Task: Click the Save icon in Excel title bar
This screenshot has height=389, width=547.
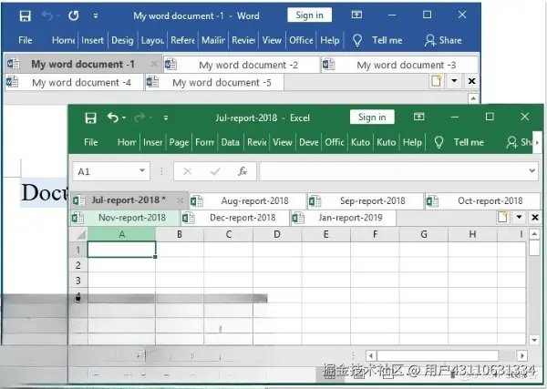Action: coord(90,118)
